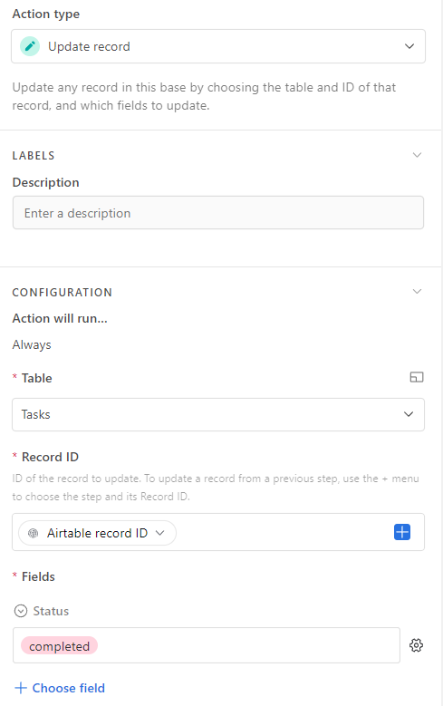The height and width of the screenshot is (706, 443).
Task: Select the pink completed status chip
Action: coord(59,646)
